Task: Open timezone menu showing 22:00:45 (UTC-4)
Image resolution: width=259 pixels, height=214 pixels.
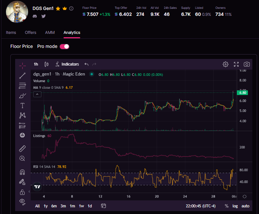Action: coord(201,206)
